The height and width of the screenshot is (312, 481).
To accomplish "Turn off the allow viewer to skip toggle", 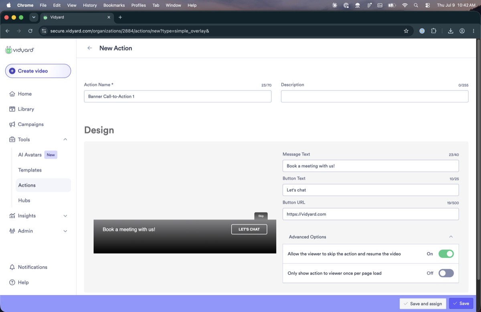I will coord(446,254).
